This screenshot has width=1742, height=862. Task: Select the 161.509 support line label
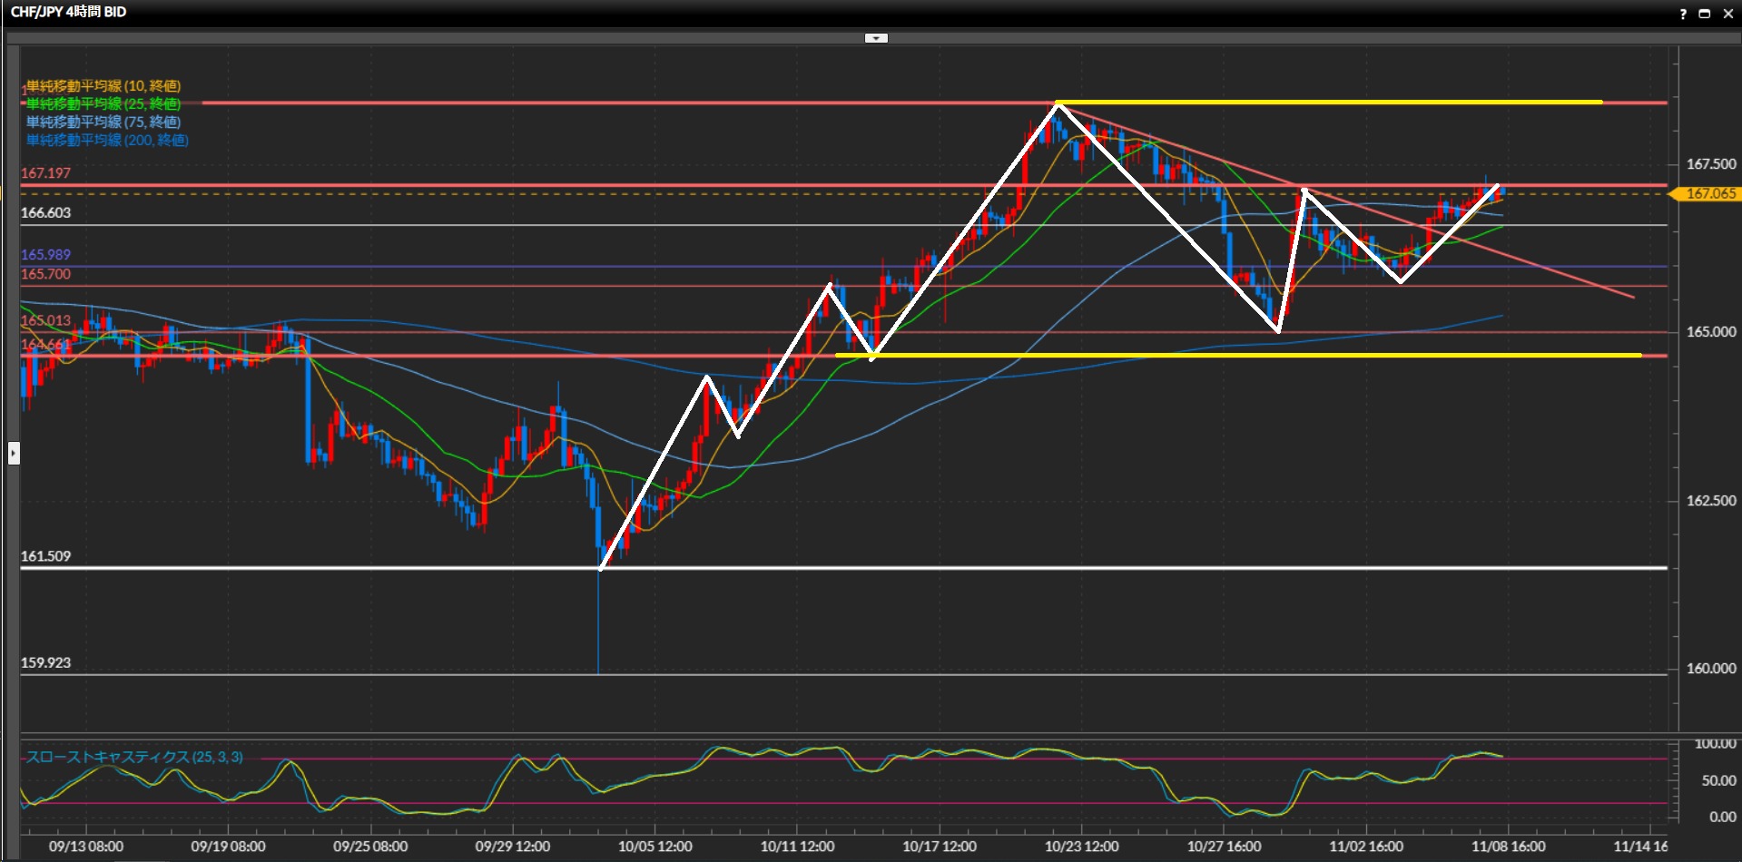pyautogui.click(x=45, y=556)
